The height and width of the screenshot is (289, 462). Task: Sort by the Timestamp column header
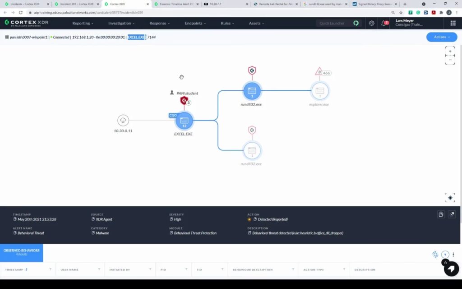click(16, 270)
